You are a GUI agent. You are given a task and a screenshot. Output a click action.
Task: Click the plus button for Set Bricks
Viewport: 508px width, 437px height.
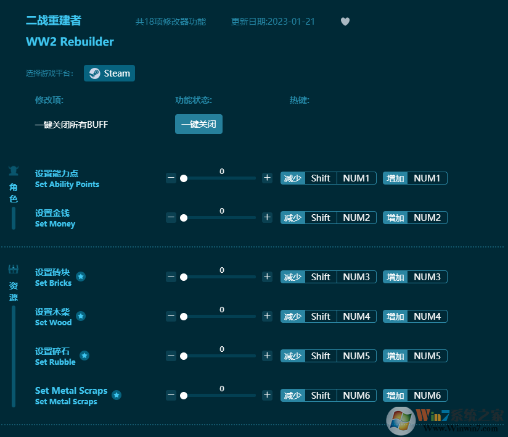coord(268,277)
